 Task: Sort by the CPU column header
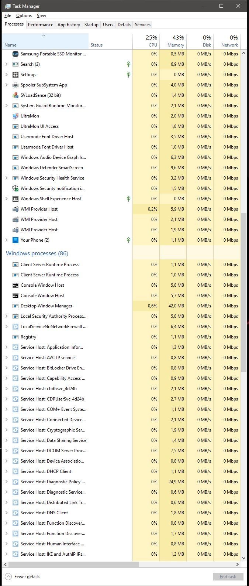coord(146,41)
